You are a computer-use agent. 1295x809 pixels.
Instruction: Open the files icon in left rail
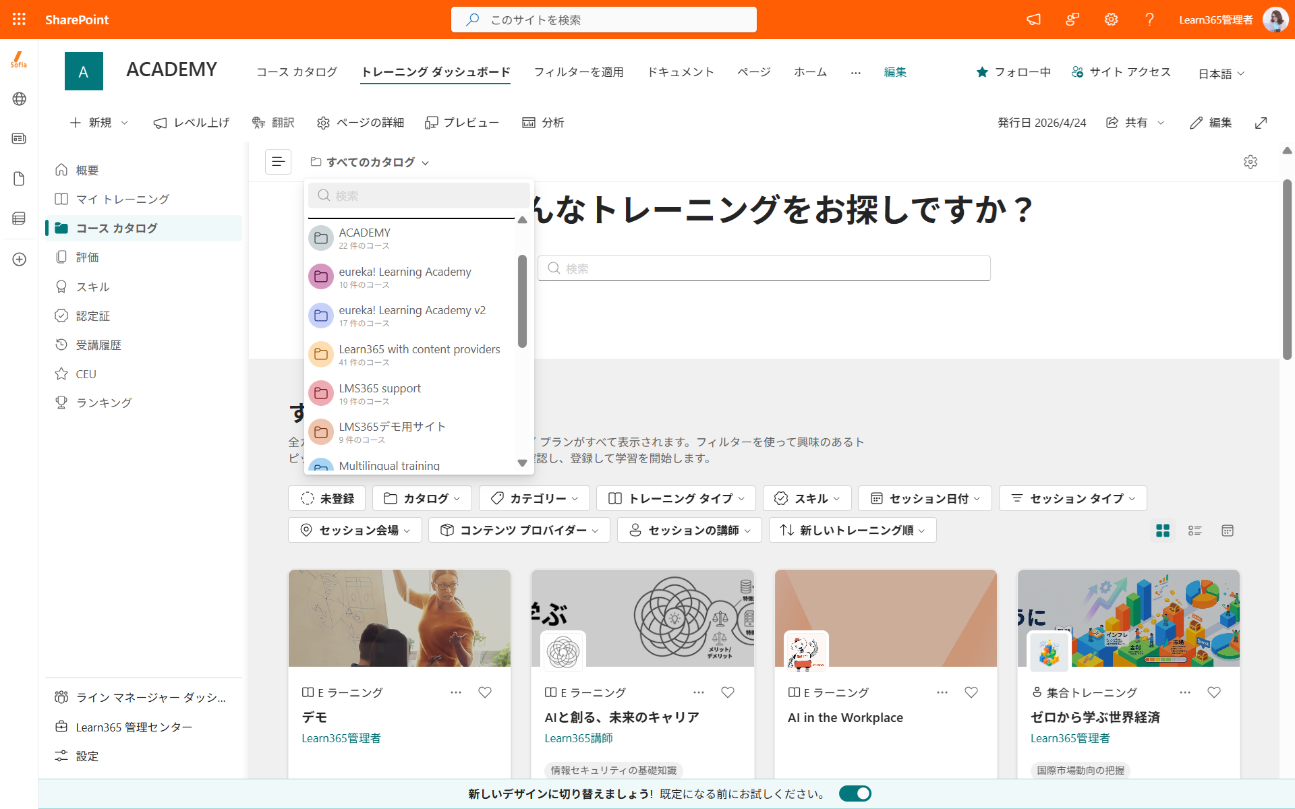pos(19,179)
